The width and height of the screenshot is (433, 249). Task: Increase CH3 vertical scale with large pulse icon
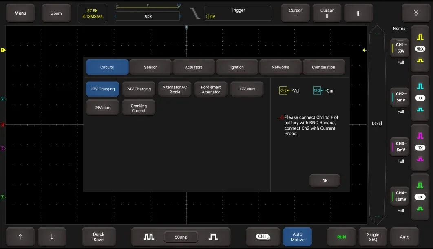pyautogui.click(x=420, y=136)
